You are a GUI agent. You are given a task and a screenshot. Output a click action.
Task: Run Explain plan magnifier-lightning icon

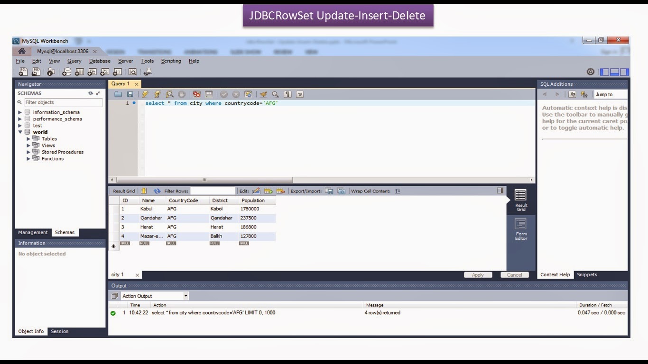pos(169,94)
